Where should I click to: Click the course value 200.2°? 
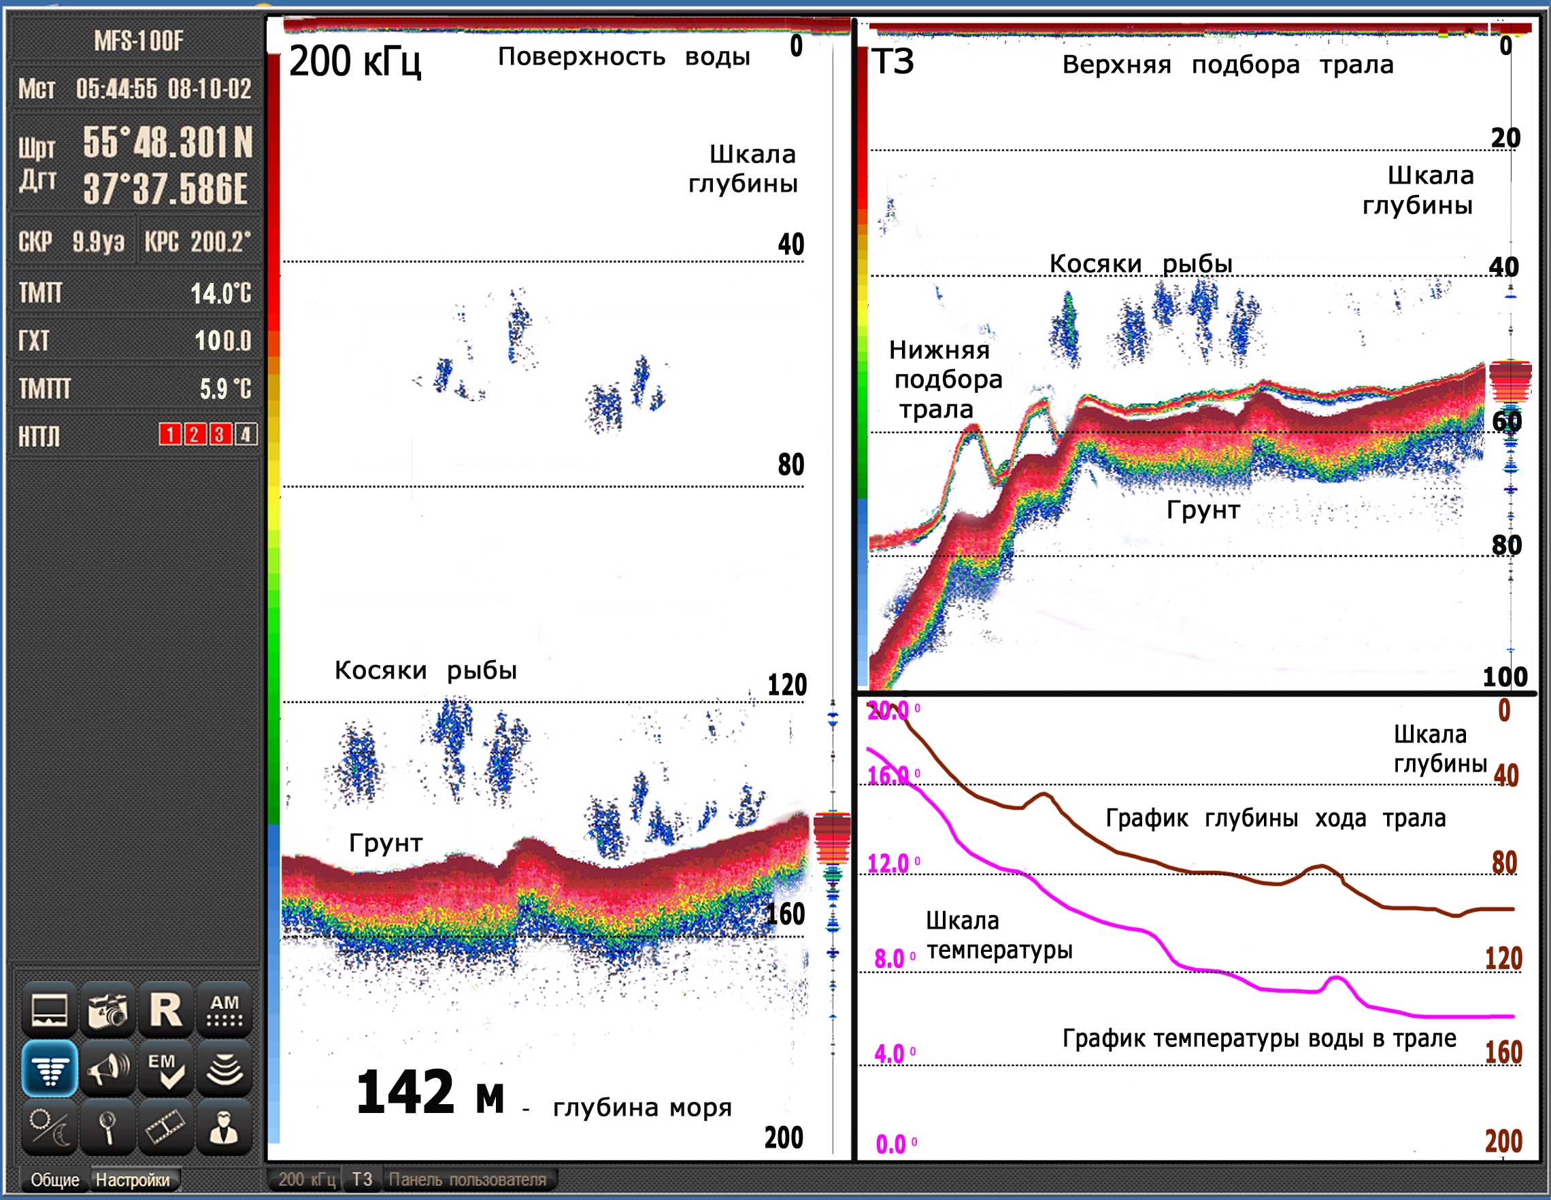pos(221,242)
